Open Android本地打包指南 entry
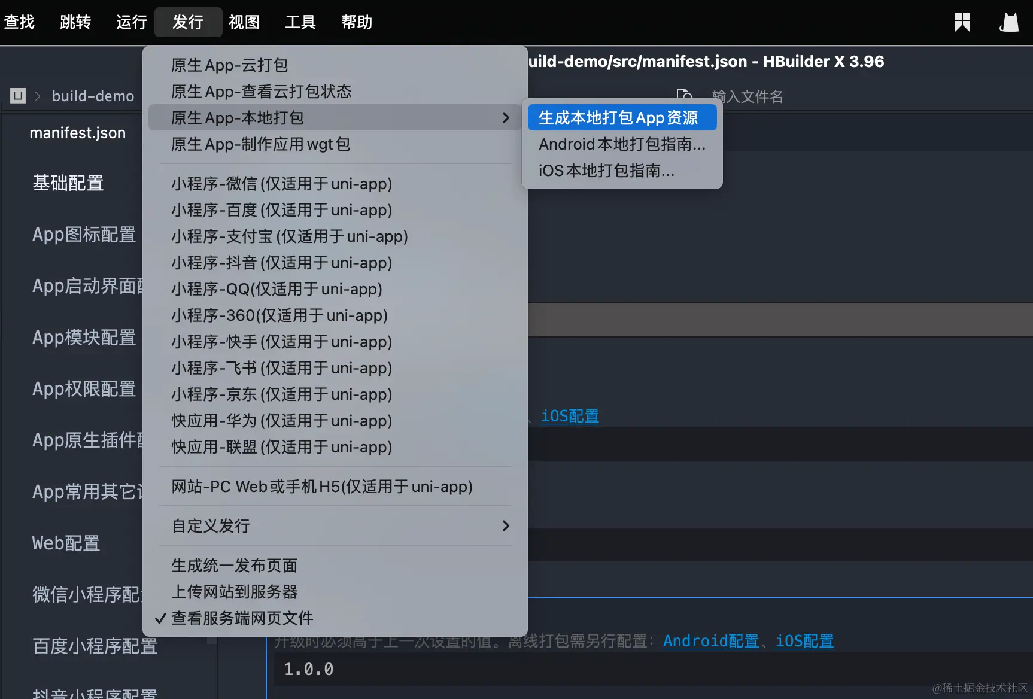1033x699 pixels. point(622,144)
